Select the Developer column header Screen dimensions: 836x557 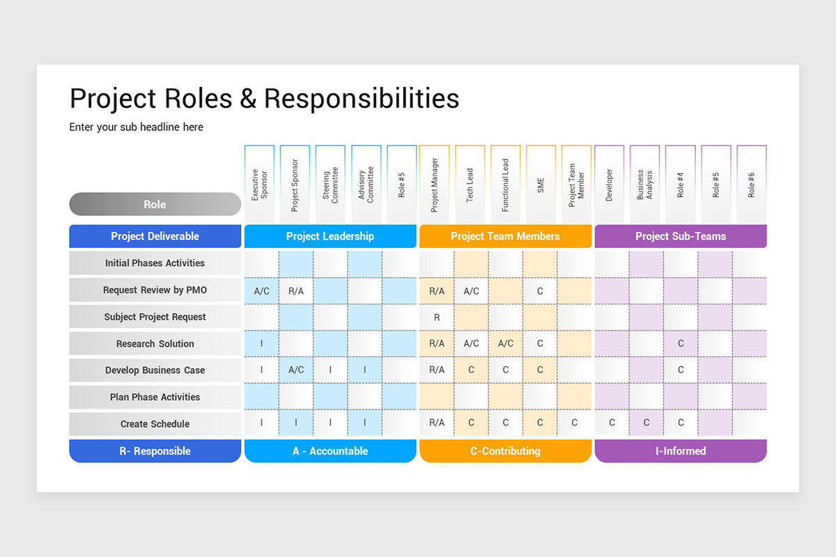tap(610, 185)
